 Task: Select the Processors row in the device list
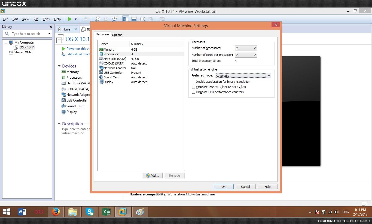pos(141,54)
